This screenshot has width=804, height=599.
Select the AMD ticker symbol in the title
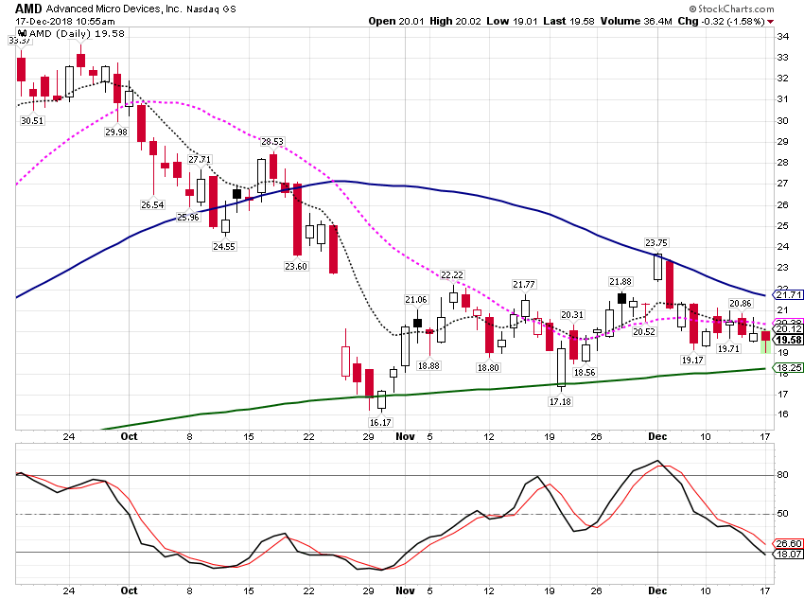pyautogui.click(x=28, y=9)
